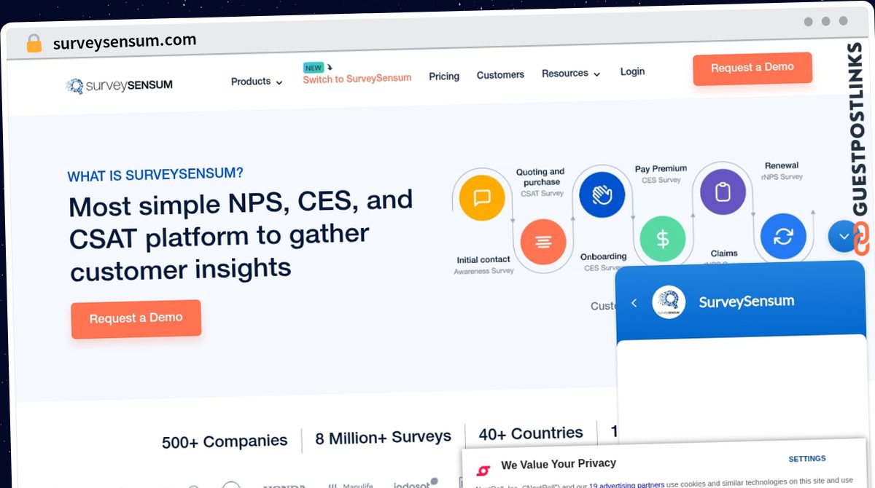Viewport: 875px width, 488px height.
Task: Open the Customers page
Action: [500, 74]
